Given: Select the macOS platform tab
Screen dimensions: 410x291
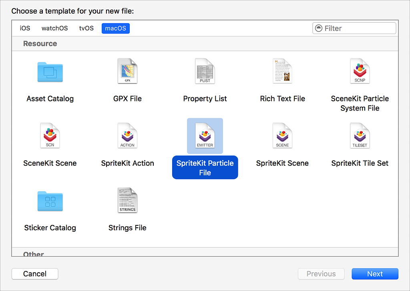Looking at the screenshot, I should click(116, 28).
